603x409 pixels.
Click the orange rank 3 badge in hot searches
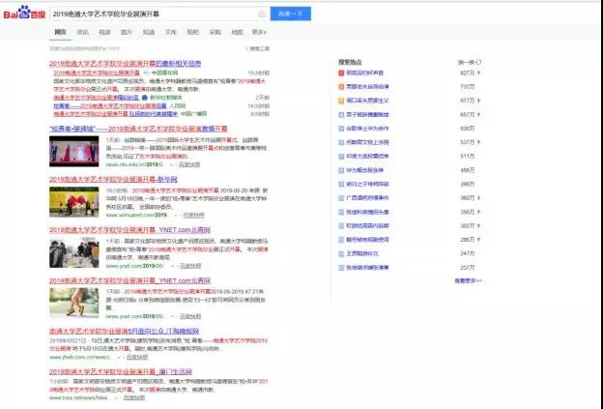tap(341, 100)
